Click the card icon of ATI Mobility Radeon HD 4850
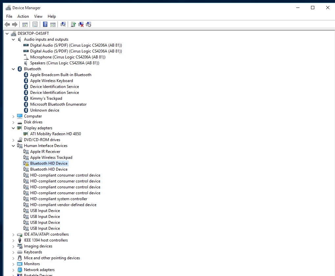Image resolution: width=335 pixels, height=276 pixels. click(x=26, y=134)
